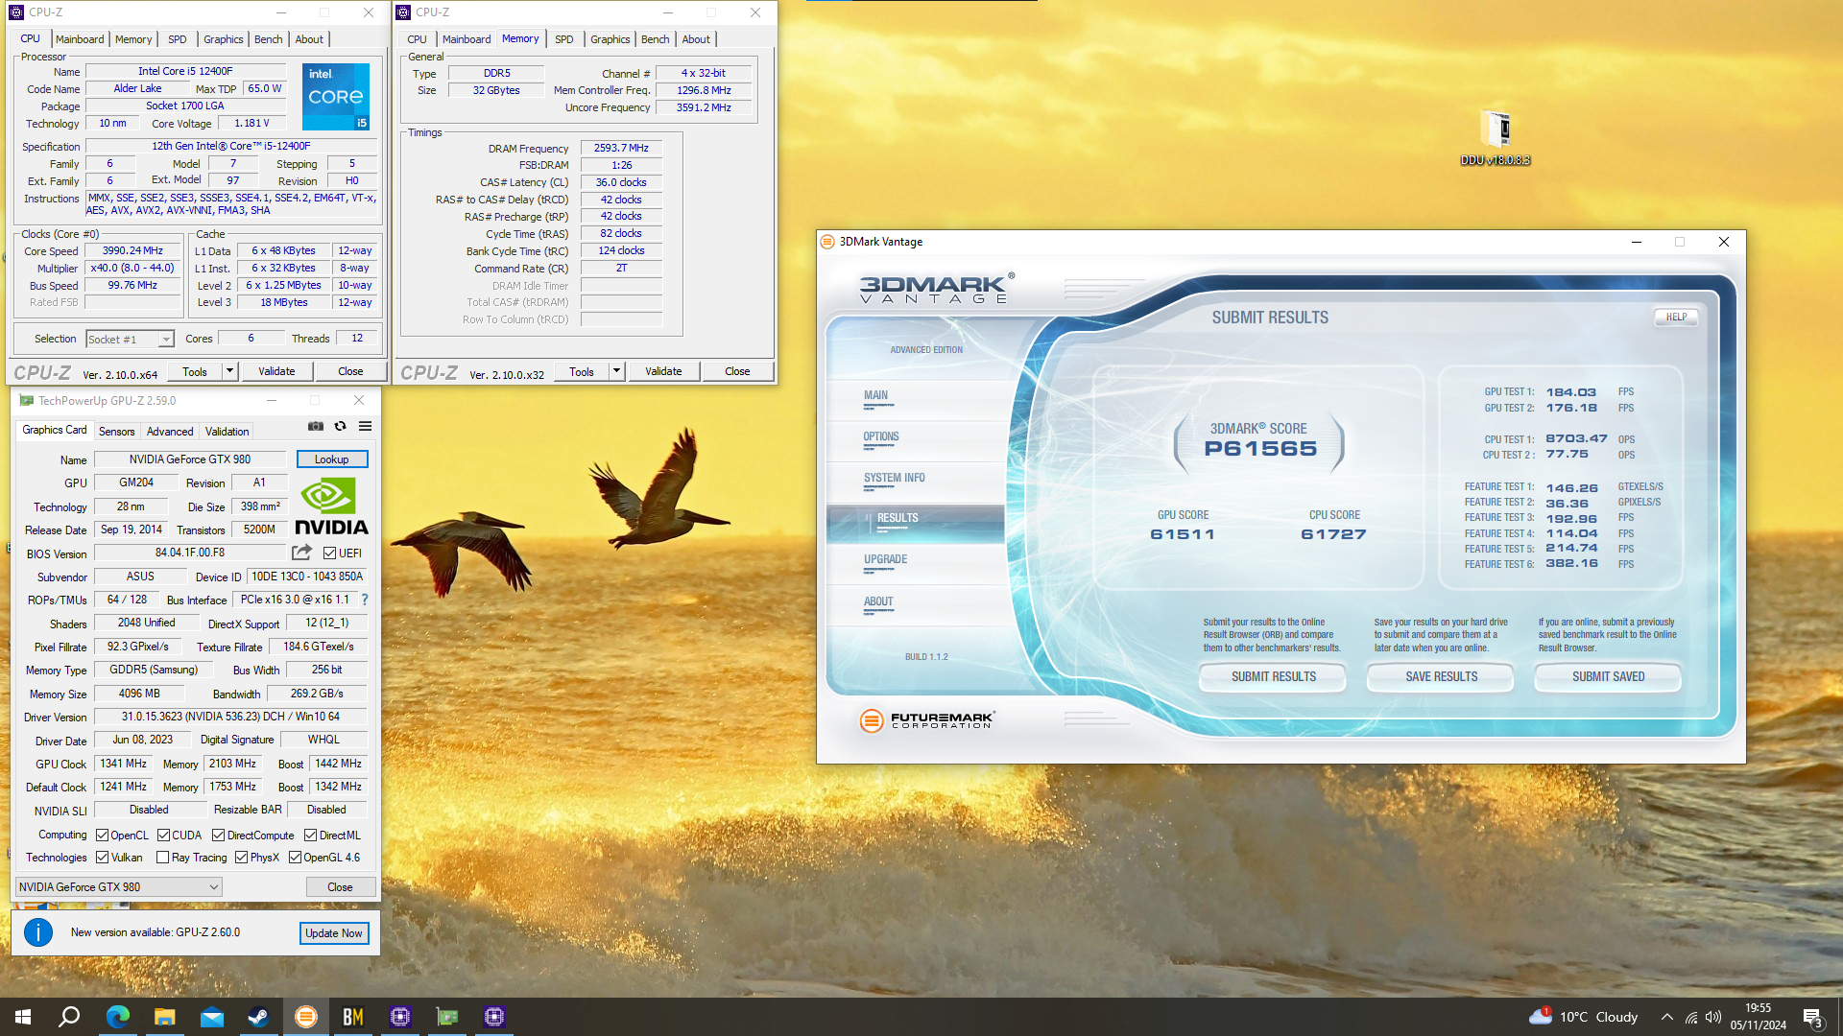Open the weather widget showing 10°C Cloudy
Image resolution: width=1843 pixels, height=1036 pixels.
click(x=1584, y=1017)
